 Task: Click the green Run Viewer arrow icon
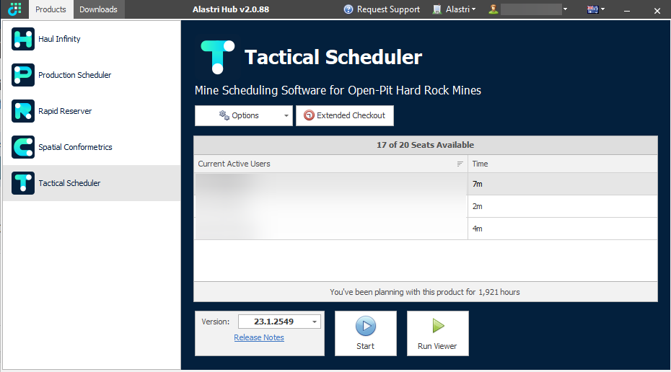[x=438, y=326]
